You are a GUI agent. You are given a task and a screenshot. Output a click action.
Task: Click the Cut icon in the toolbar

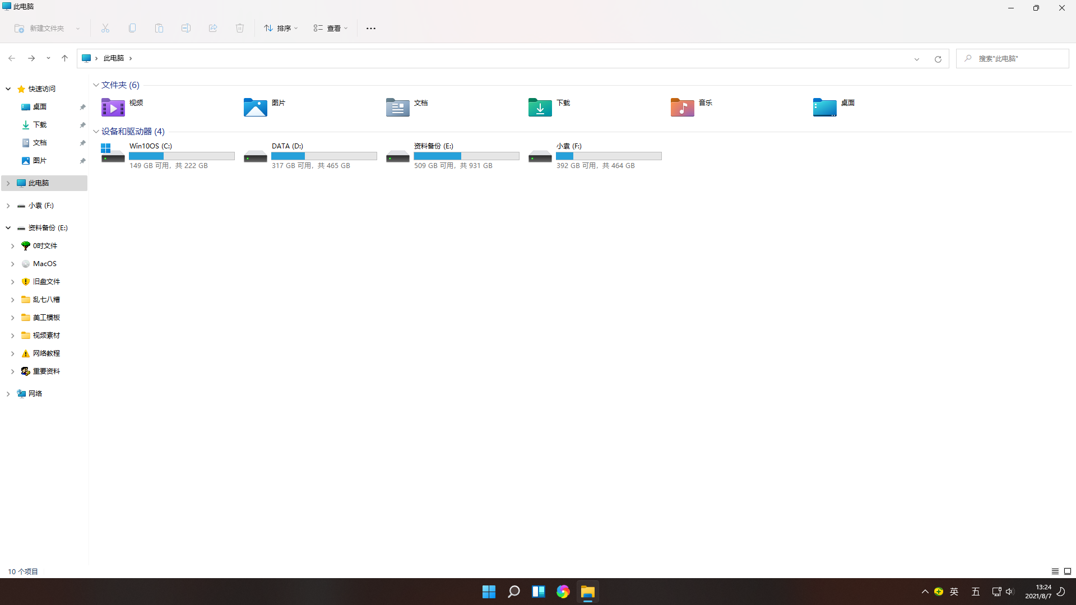(x=105, y=28)
